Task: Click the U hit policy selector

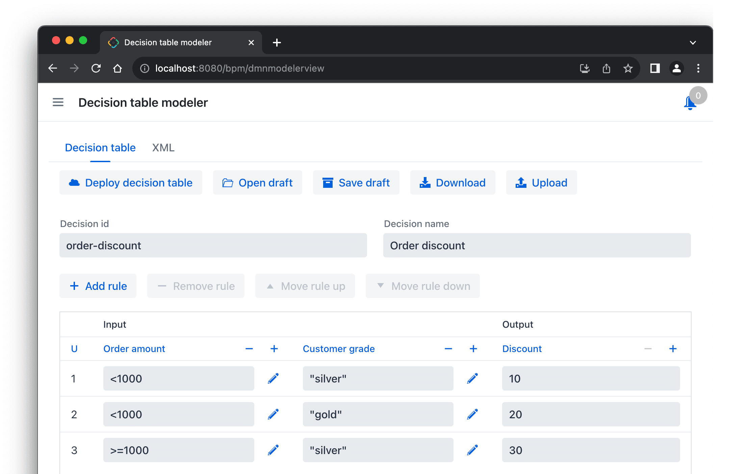Action: 74,349
